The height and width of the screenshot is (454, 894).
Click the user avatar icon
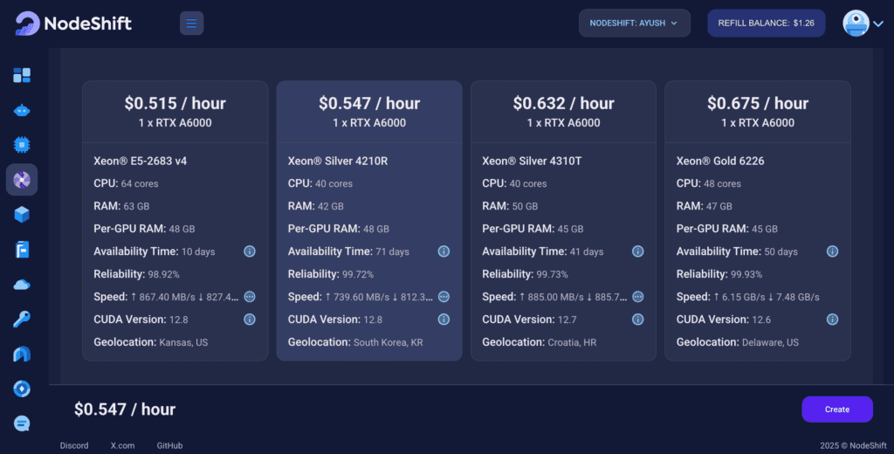[x=856, y=24]
